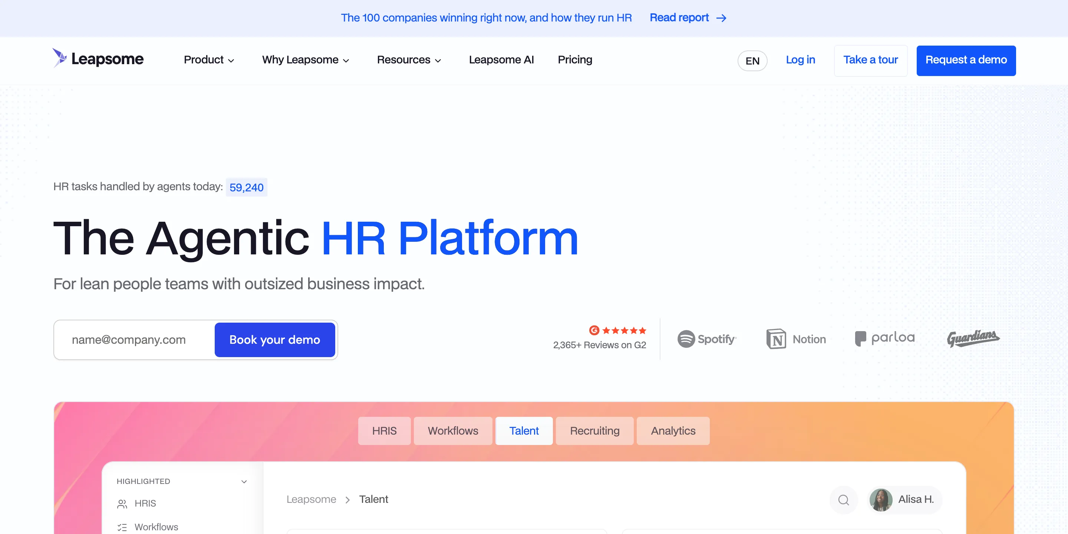
Task: Open the Pricing page
Action: coord(575,60)
